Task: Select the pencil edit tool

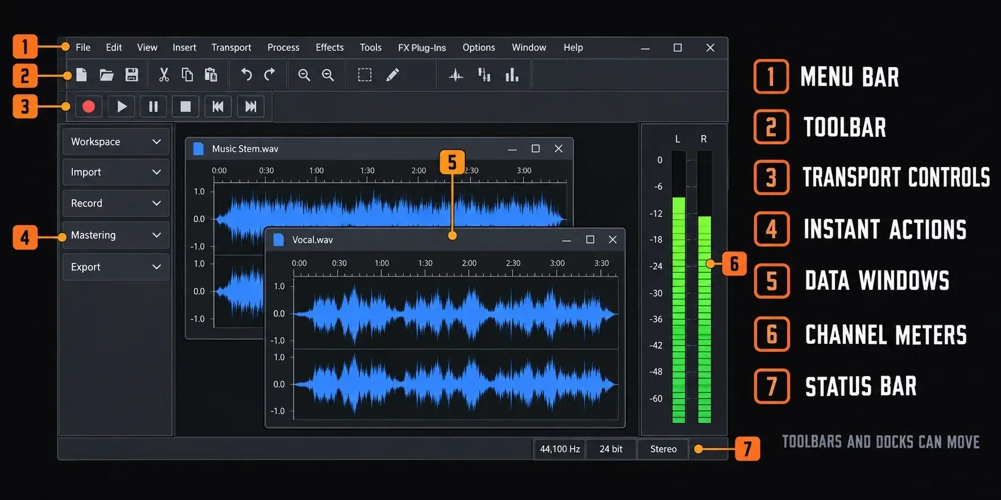Action: pos(393,75)
